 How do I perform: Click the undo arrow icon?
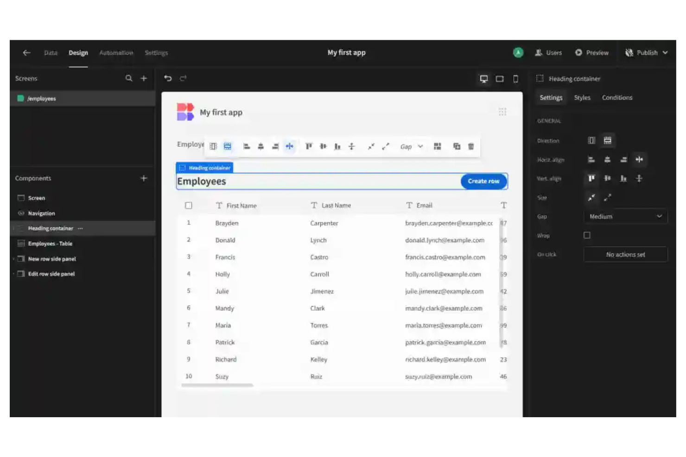[x=167, y=79]
